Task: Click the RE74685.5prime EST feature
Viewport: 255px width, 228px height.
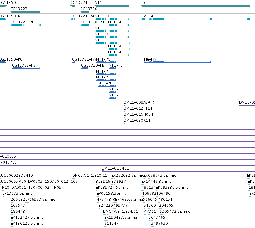Action: 121,203
